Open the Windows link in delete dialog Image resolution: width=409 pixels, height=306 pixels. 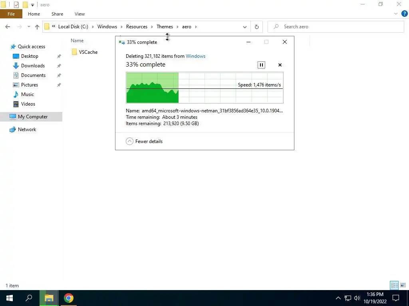click(195, 56)
